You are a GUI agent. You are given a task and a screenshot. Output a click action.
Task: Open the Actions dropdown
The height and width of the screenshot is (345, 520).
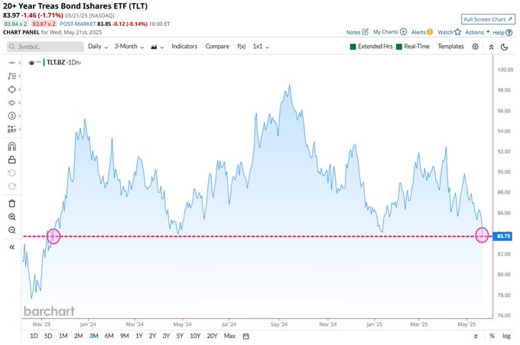477,32
